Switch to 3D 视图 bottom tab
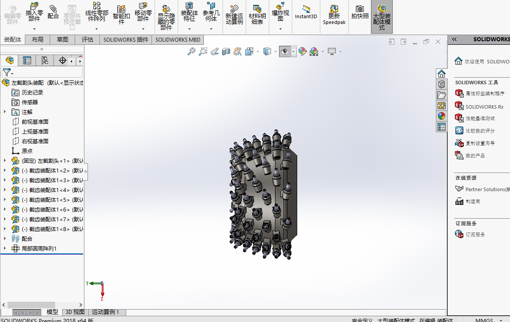 pyautogui.click(x=75, y=312)
